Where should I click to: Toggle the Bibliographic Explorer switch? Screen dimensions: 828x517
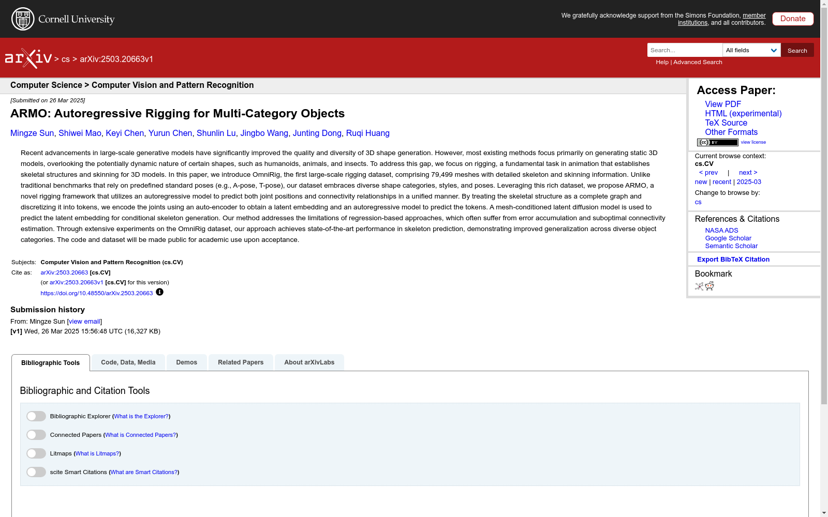(36, 416)
